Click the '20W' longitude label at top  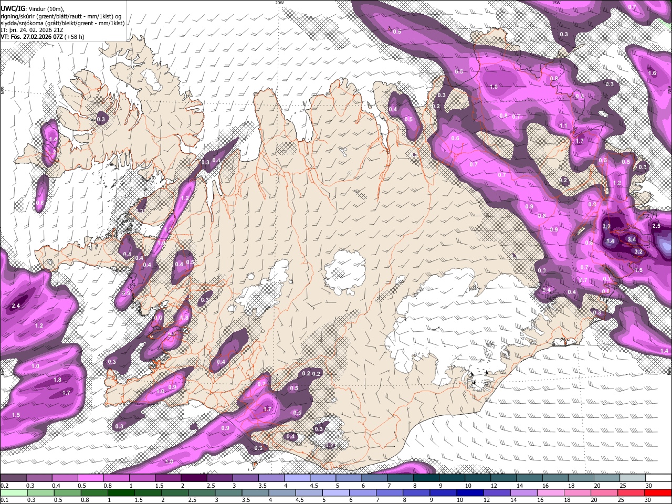[279, 3]
